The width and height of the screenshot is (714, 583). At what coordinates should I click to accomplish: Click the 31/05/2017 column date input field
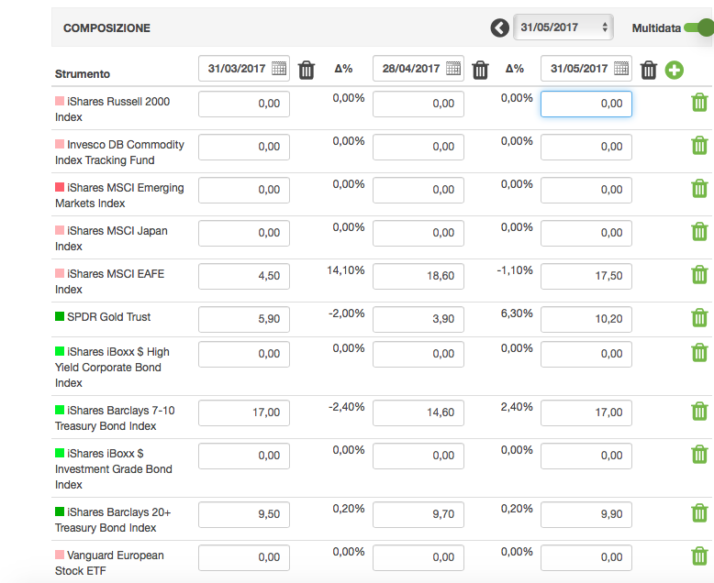coord(586,69)
